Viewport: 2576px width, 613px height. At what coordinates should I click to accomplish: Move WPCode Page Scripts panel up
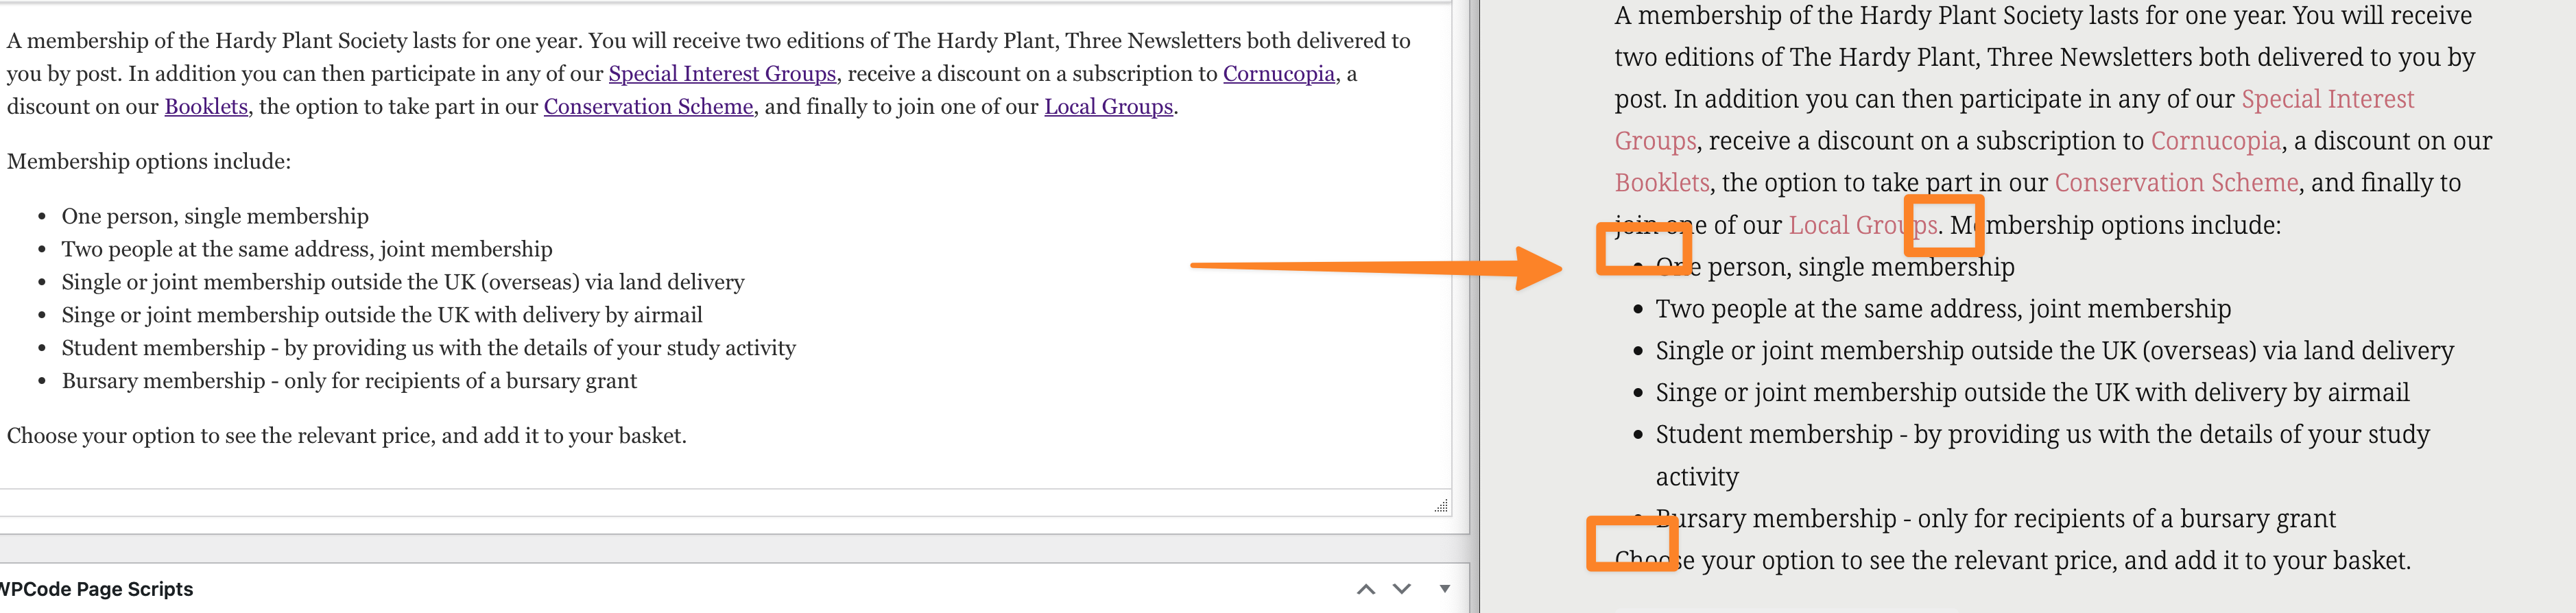tap(1366, 589)
